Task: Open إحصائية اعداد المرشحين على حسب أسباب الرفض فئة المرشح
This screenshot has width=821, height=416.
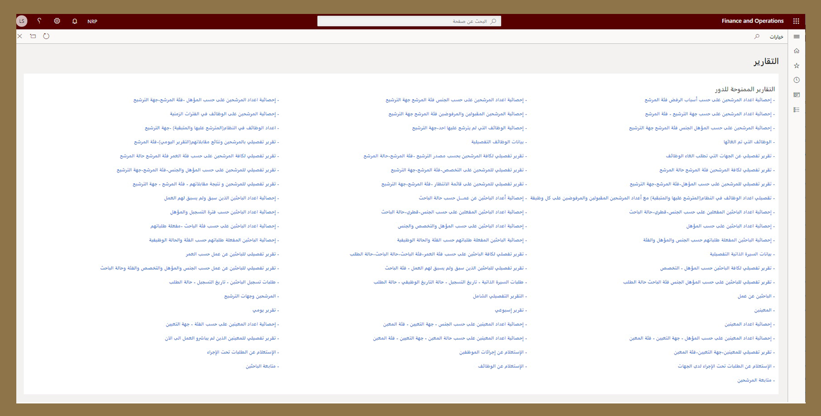Action: pos(710,100)
